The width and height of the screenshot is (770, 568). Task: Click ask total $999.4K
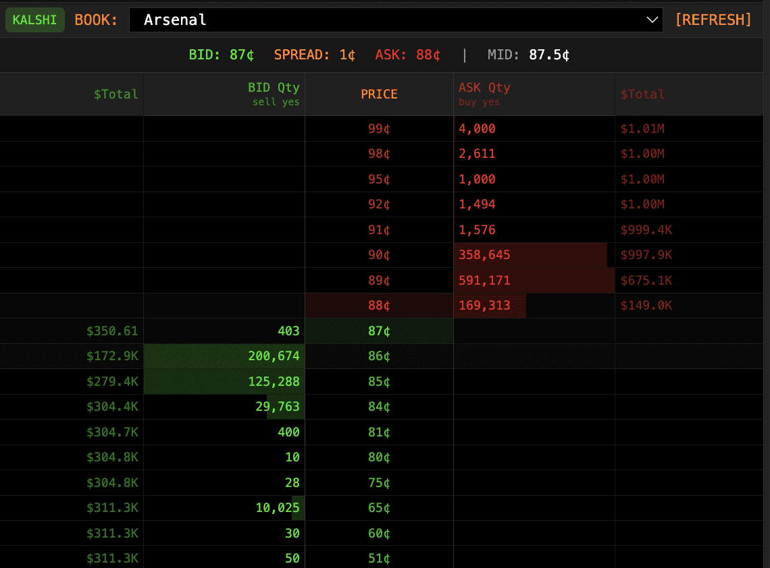pyautogui.click(x=646, y=229)
